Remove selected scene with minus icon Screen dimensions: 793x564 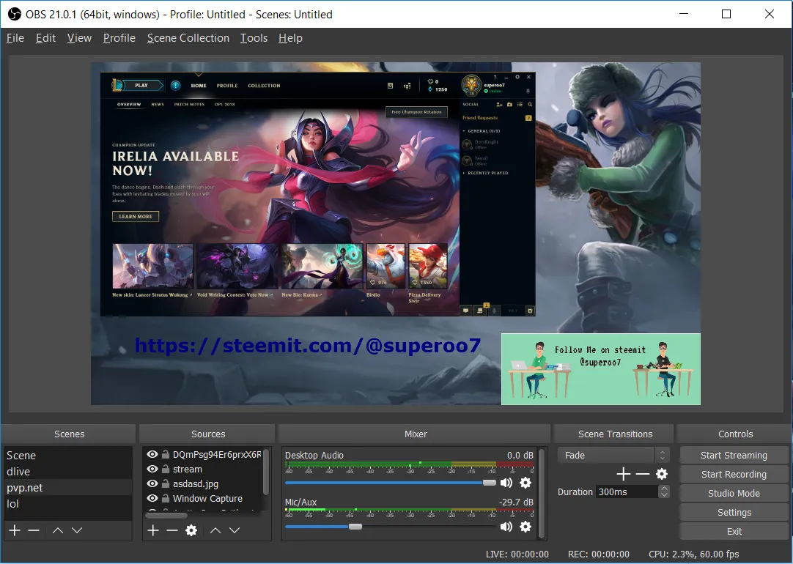[34, 530]
